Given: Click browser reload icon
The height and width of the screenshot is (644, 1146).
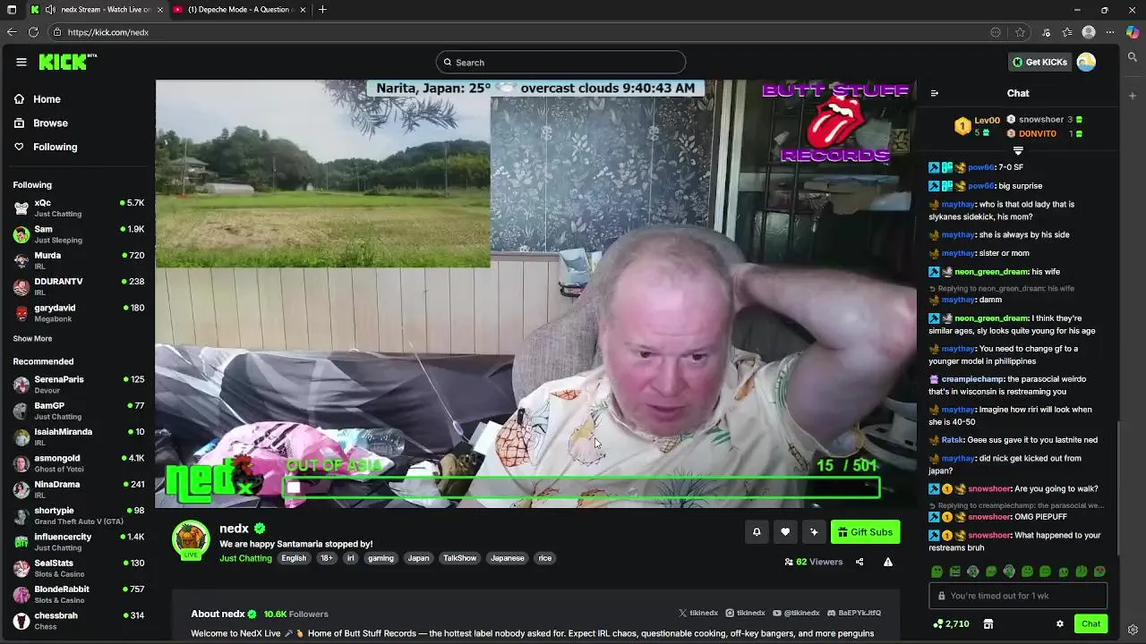Looking at the screenshot, I should click(x=33, y=32).
